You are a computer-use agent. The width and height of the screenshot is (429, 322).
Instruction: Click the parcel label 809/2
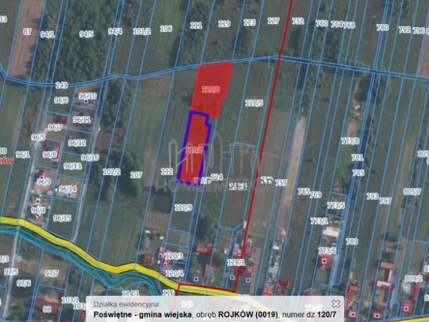pyautogui.click(x=414, y=278)
